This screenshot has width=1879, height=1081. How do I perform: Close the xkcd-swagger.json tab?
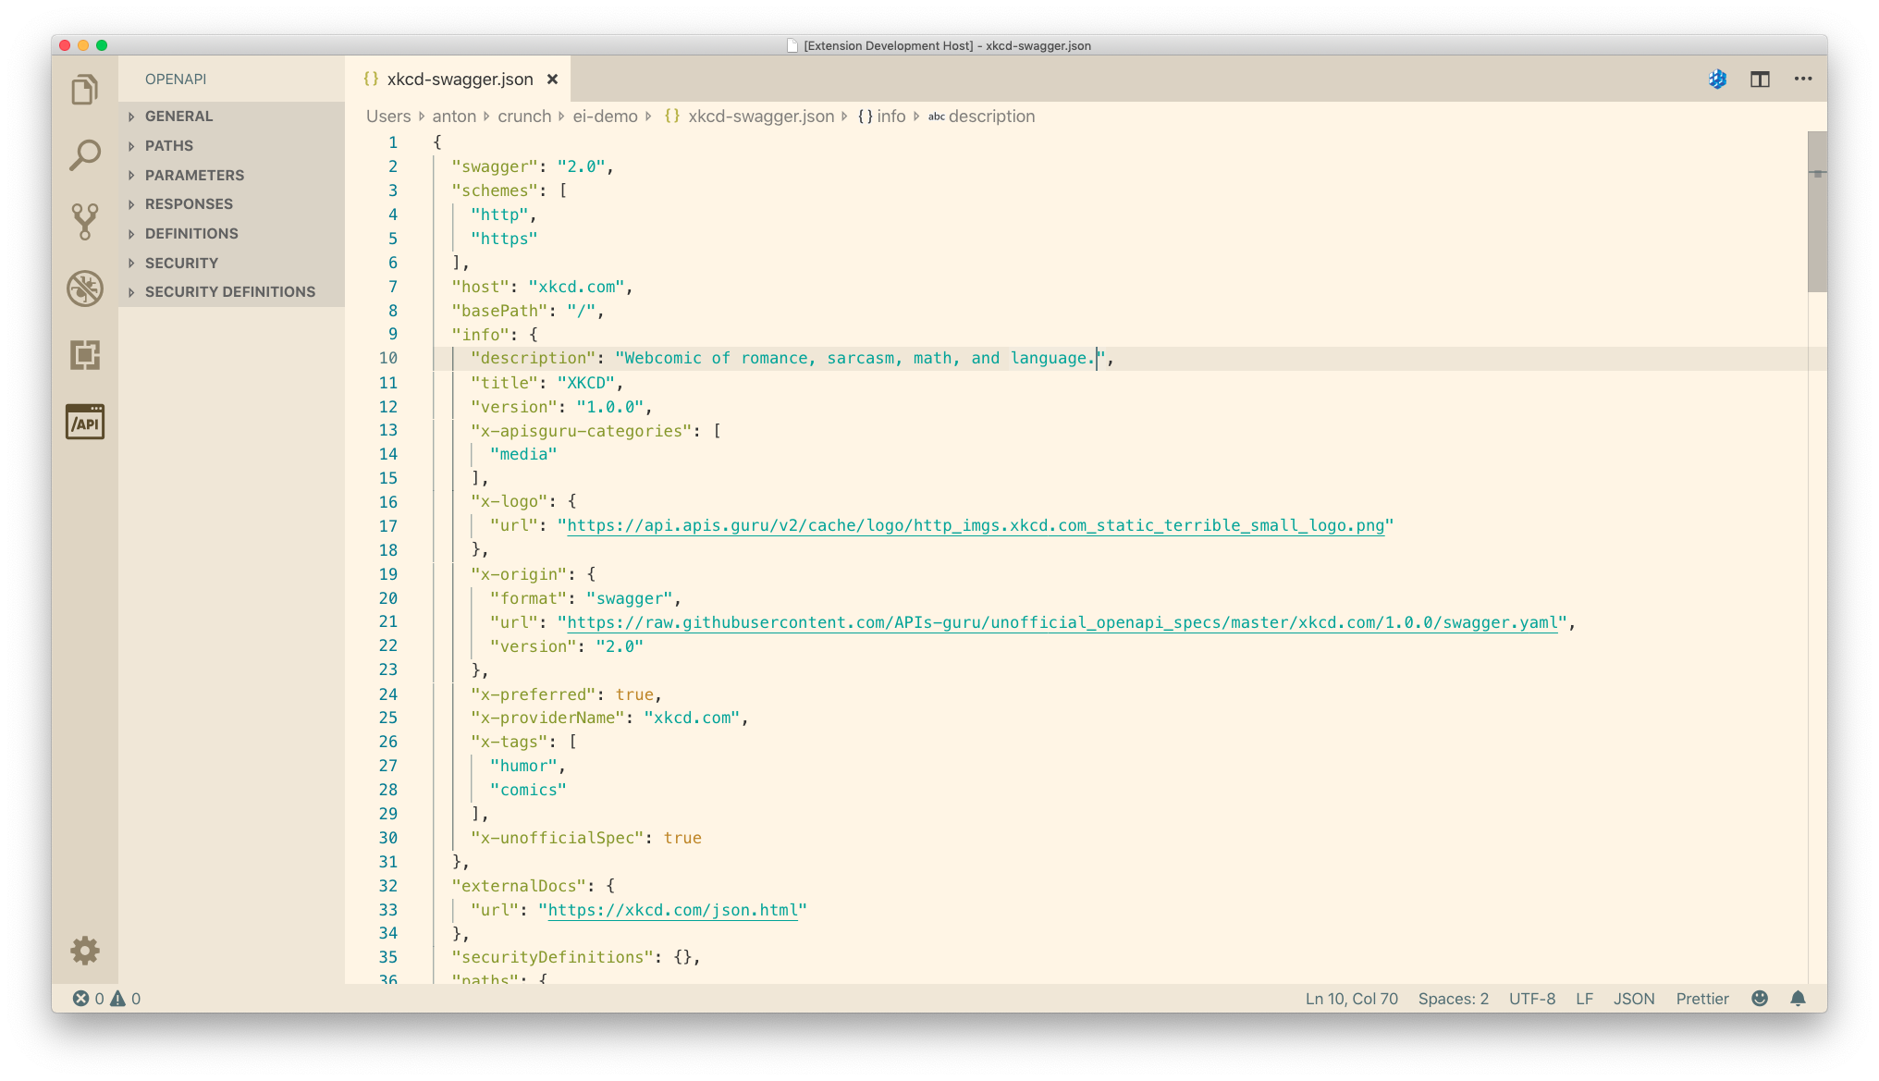point(552,80)
